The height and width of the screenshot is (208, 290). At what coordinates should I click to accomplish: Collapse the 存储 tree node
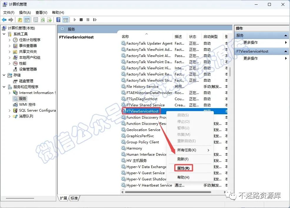pyautogui.click(x=4, y=75)
